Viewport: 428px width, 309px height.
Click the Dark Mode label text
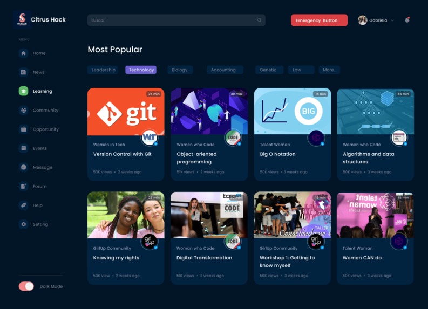[51, 286]
